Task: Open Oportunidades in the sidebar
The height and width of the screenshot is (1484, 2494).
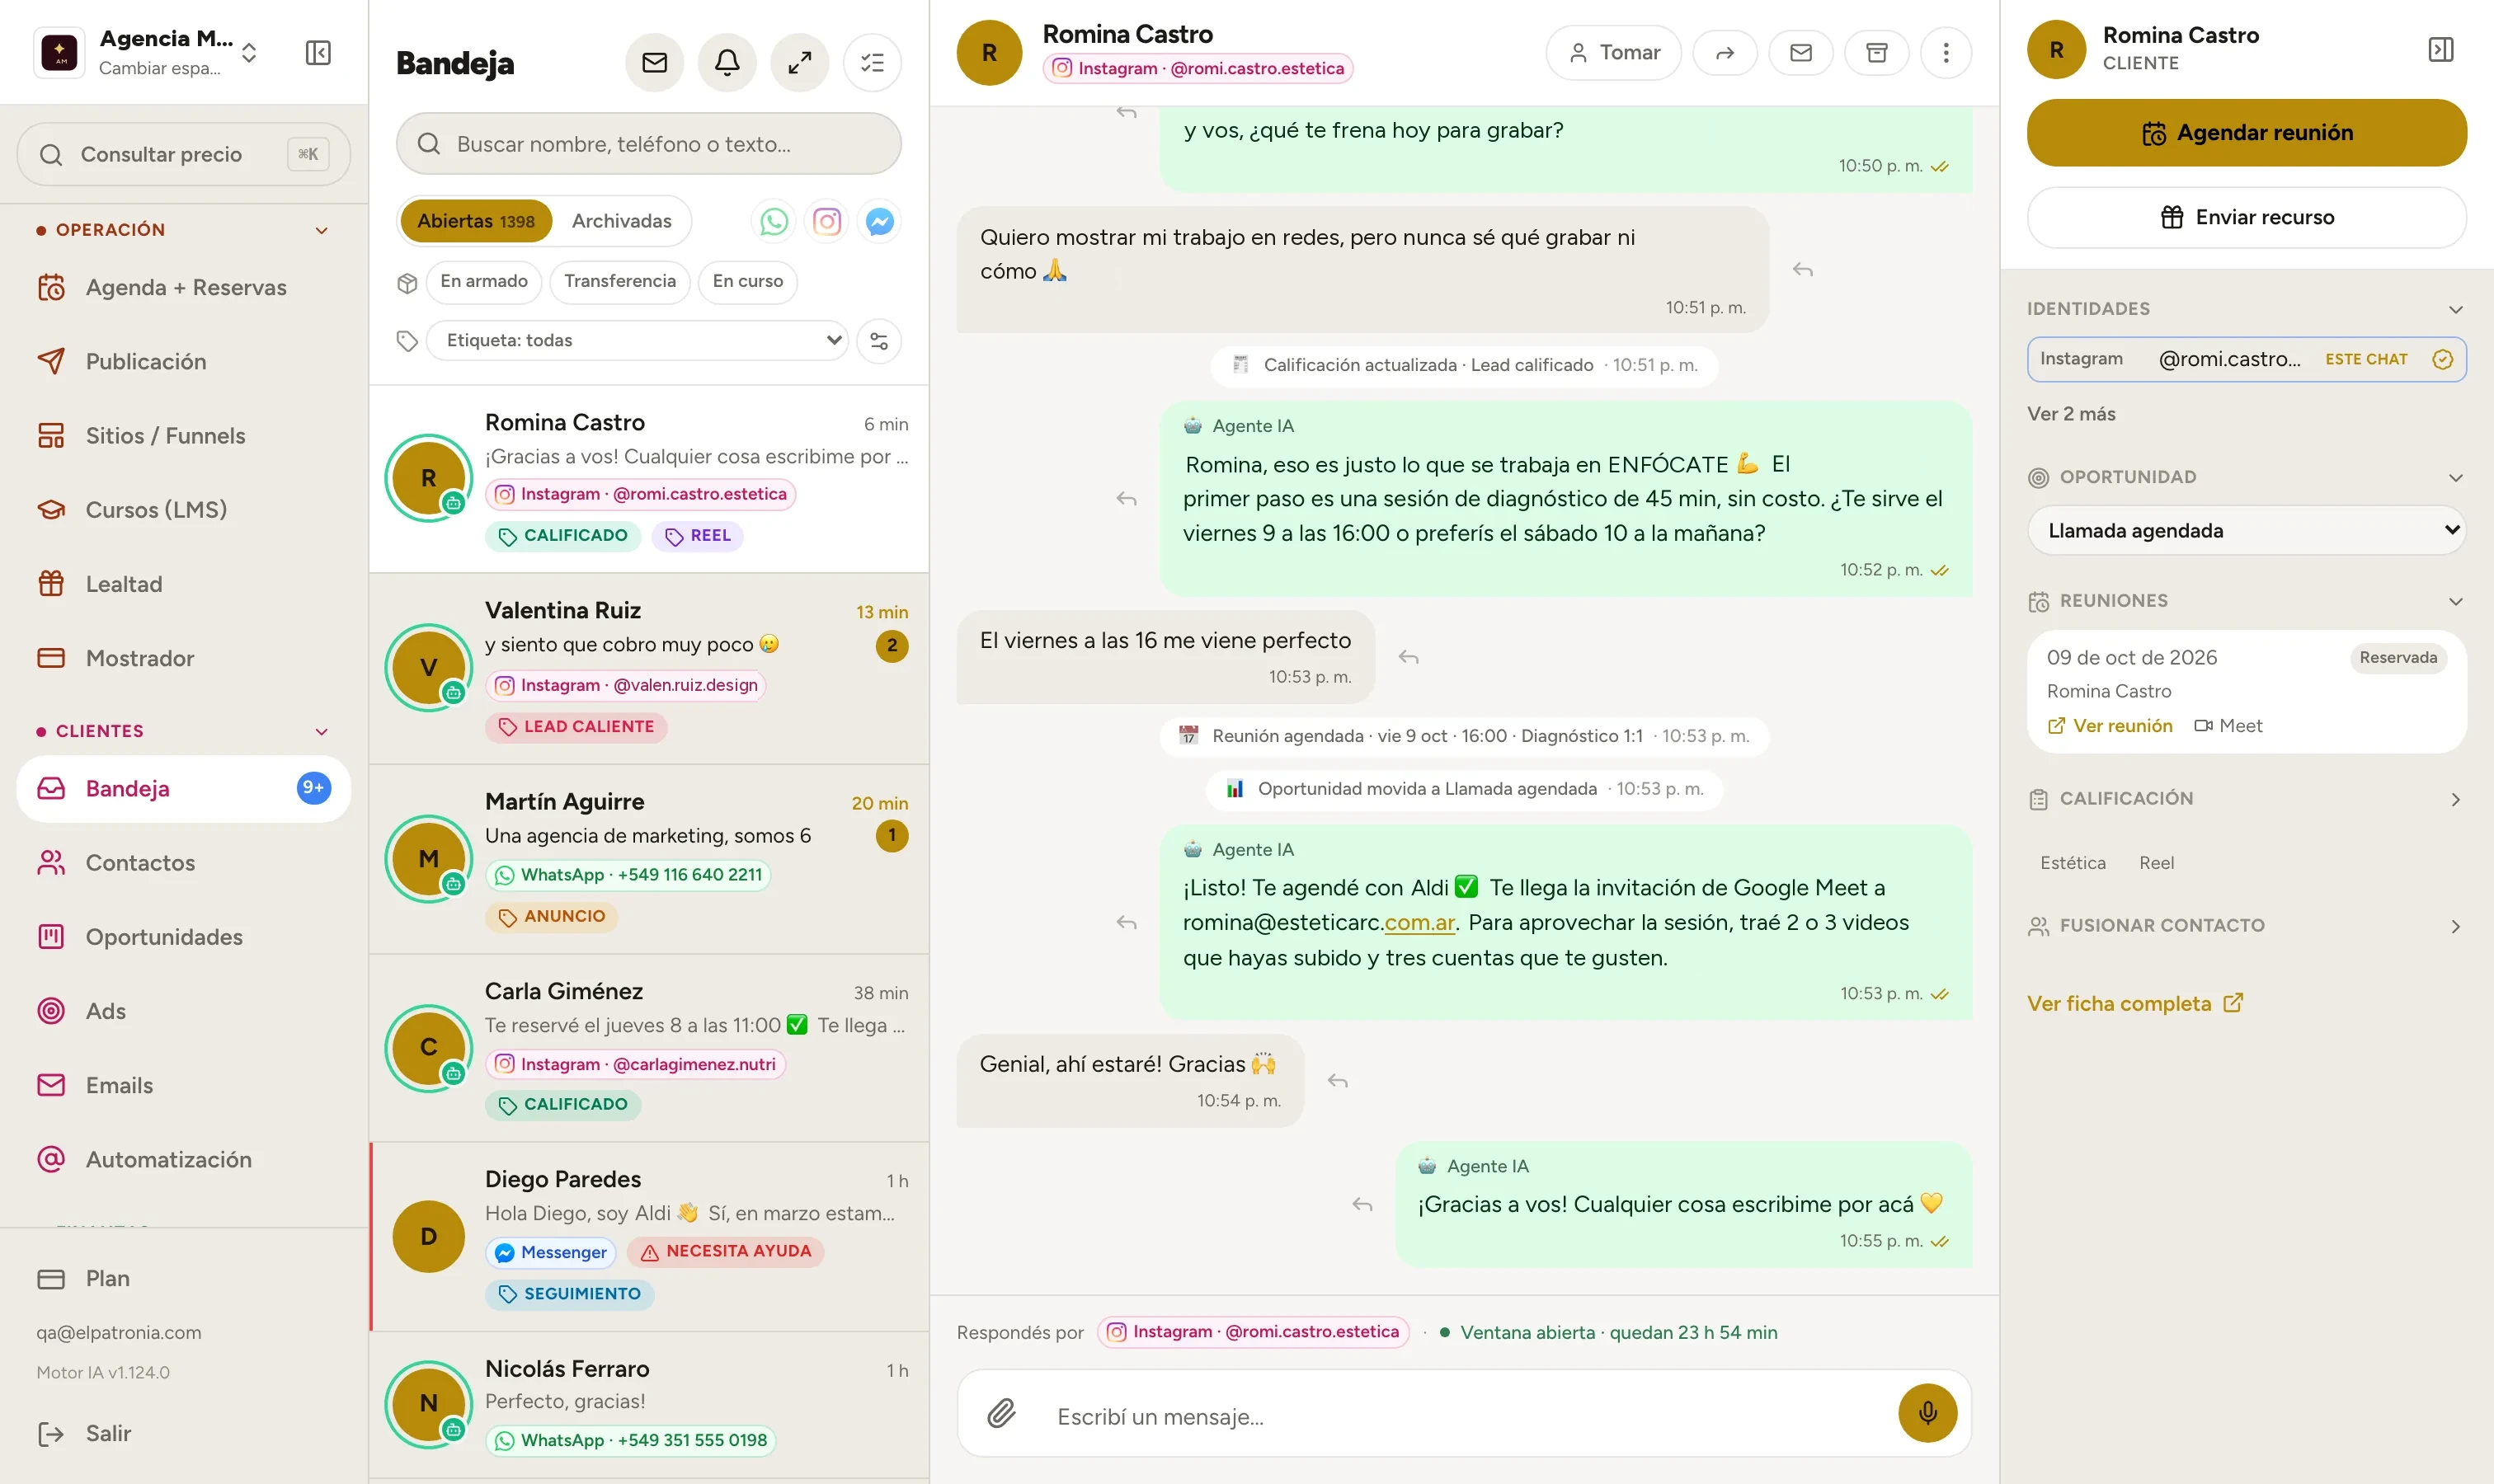Action: 184,937
